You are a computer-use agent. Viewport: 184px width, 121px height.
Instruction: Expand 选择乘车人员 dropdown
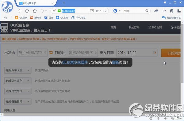(x=18, y=70)
